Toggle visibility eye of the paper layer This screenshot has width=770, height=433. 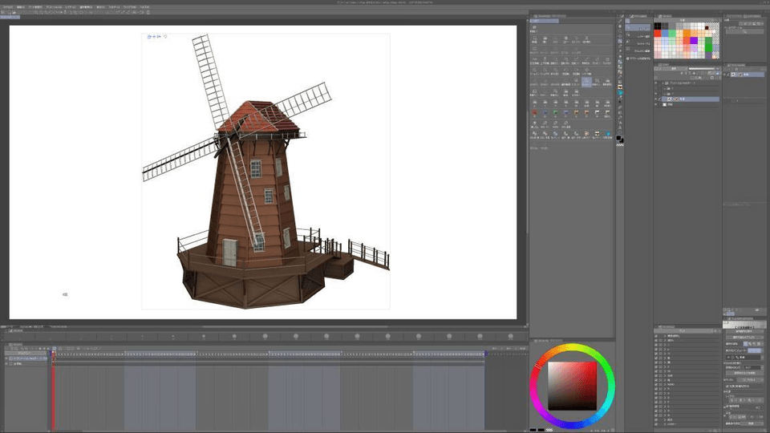[656, 104]
